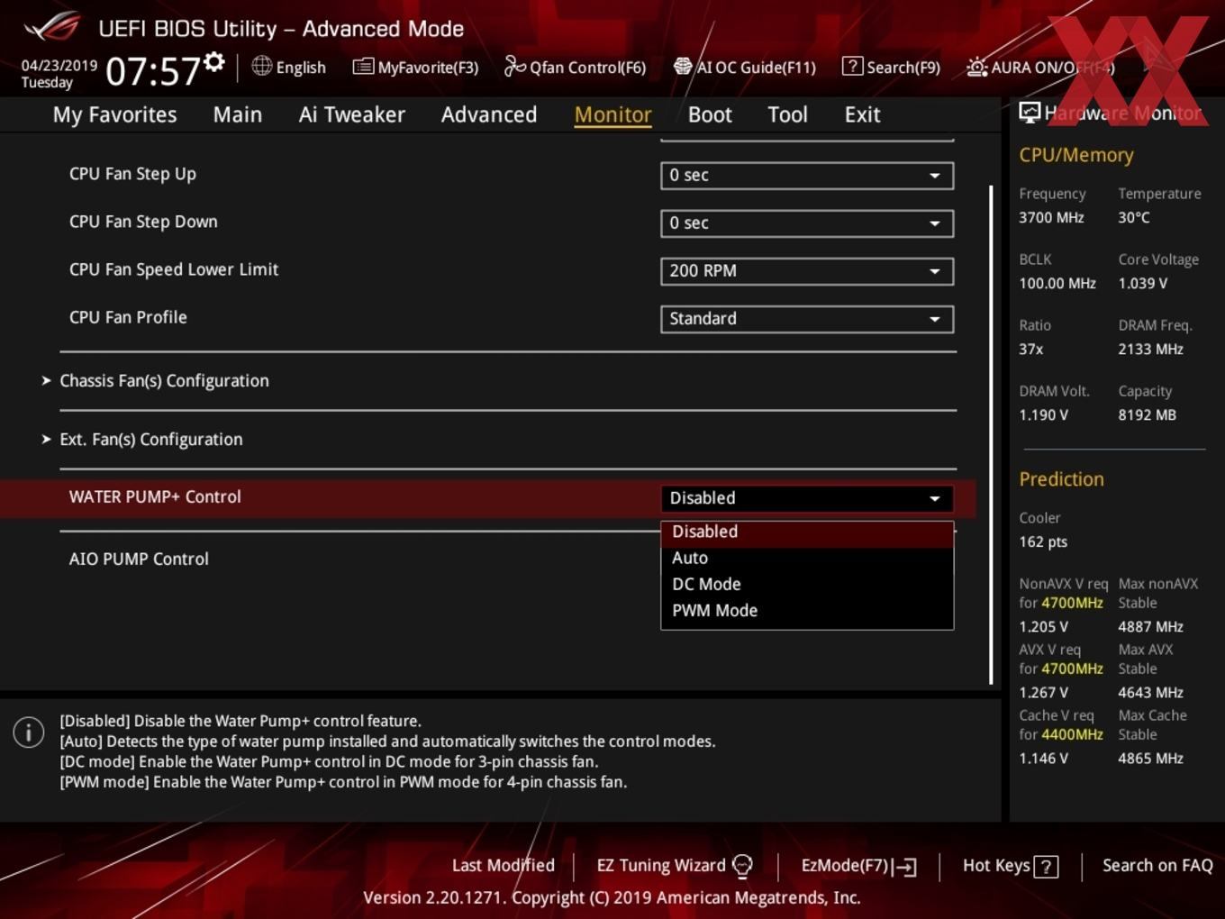Click the 07:57 clock display
This screenshot has width=1225, height=919.
tap(152, 71)
